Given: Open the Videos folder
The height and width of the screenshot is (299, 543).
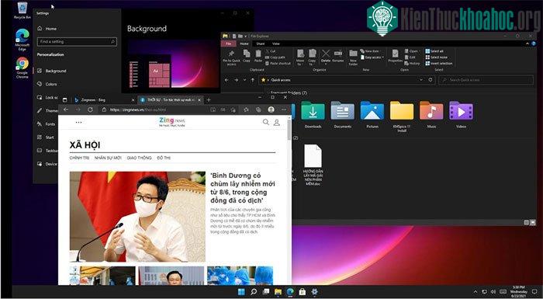Looking at the screenshot, I should (461, 115).
